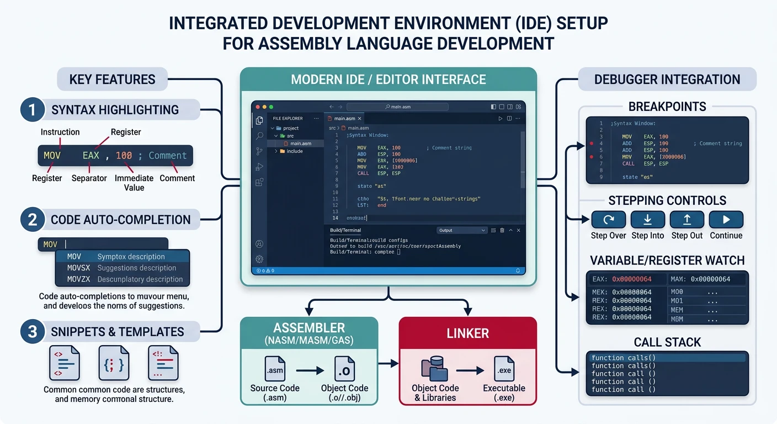Toggle the editor layout icon in the title bar
Image resolution: width=777 pixels, height=424 pixels.
coord(509,107)
